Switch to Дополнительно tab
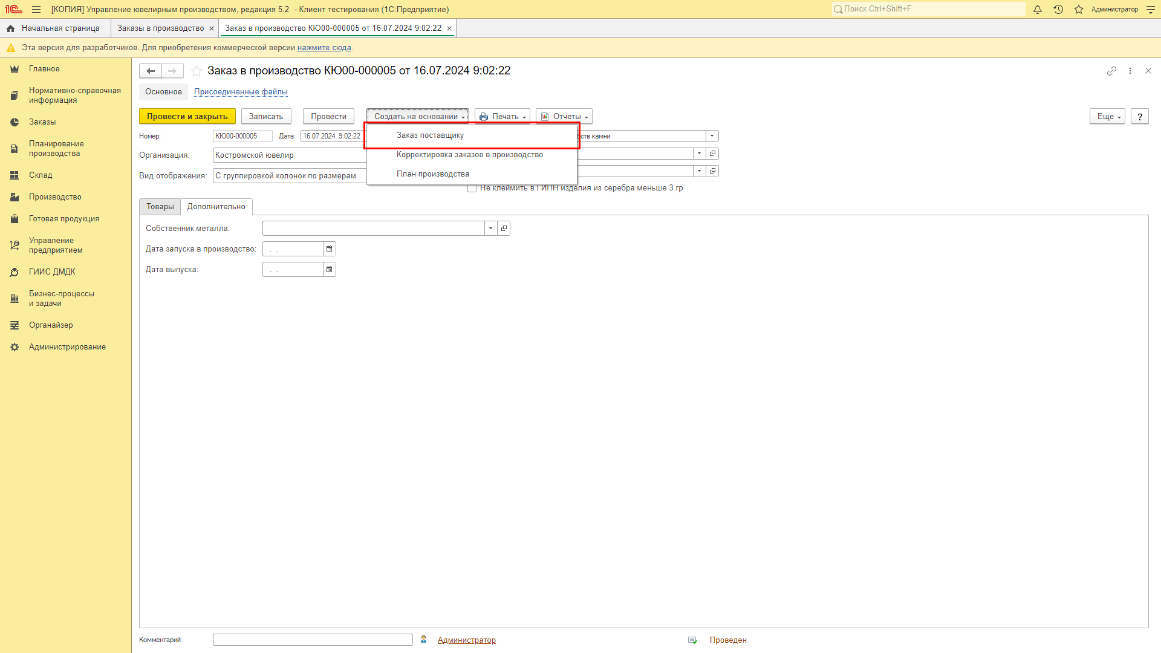The height and width of the screenshot is (653, 1161). [216, 207]
